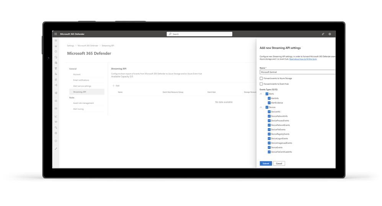Screen dimensions: 382x206
Task: Click the Name field containing Microsoft Sentinel
Action: pyautogui.click(x=297, y=72)
